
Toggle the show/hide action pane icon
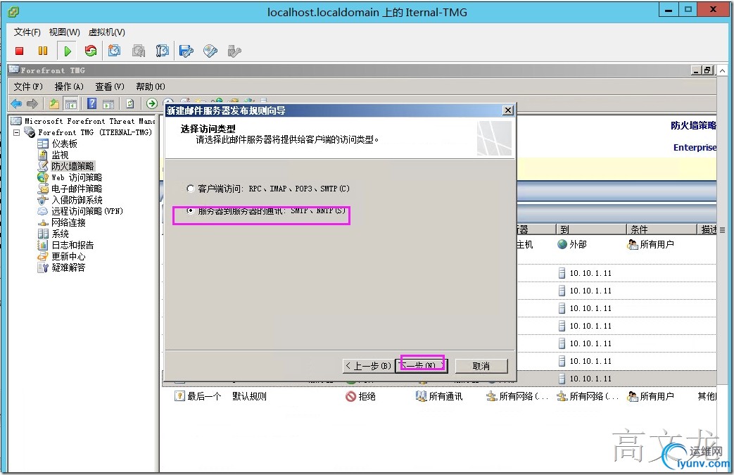coord(108,103)
